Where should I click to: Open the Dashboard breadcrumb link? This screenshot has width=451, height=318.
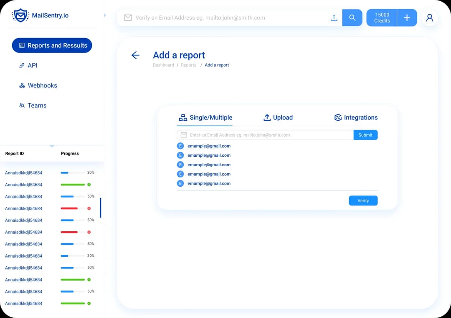[163, 65]
